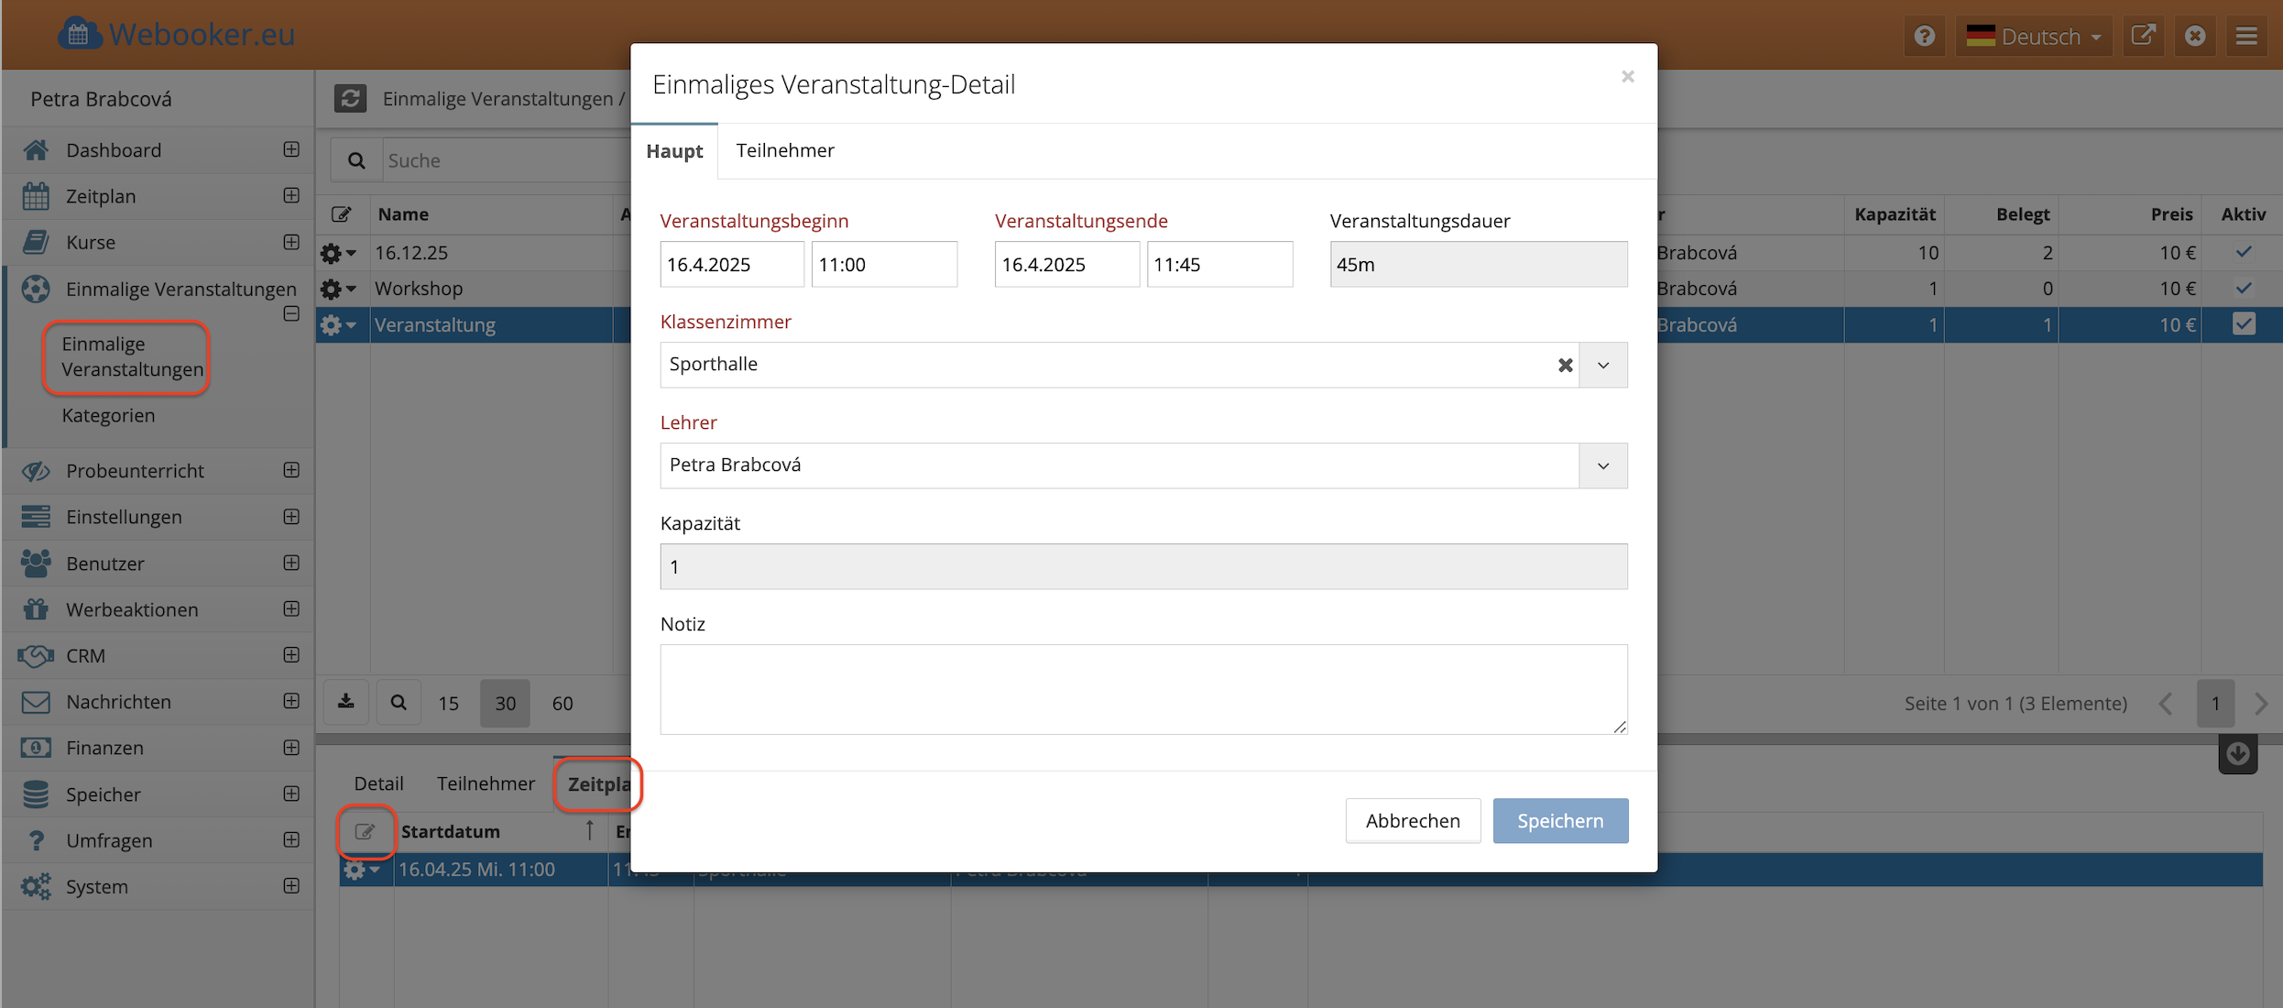2283x1008 pixels.
Task: Select the Kategorien submenu item
Action: click(108, 415)
